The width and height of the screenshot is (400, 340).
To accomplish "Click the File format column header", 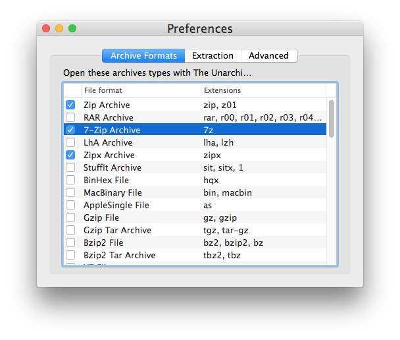I will (141, 90).
